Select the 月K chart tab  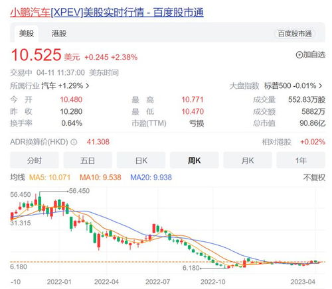248,160
